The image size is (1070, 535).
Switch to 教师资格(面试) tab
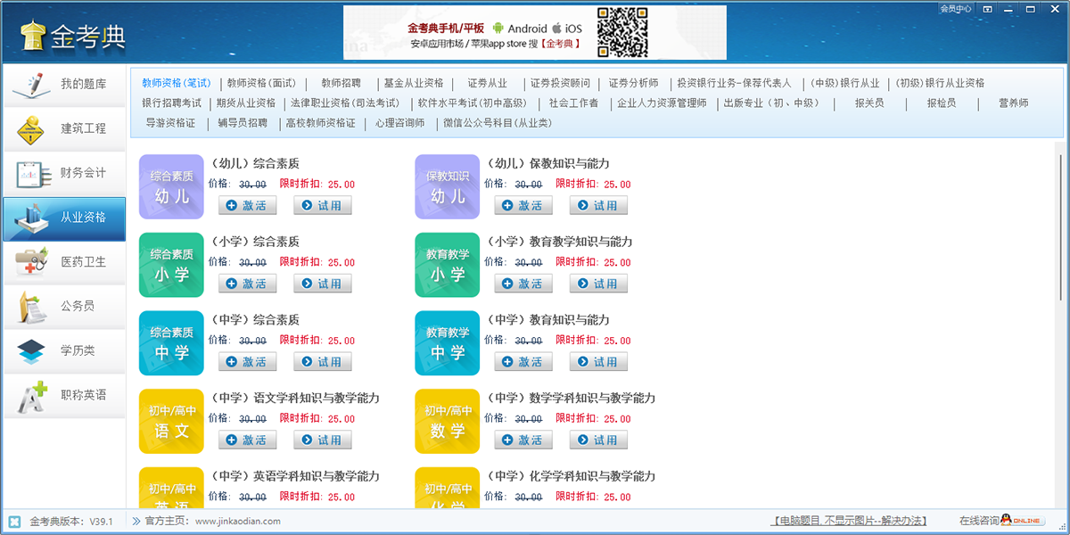tap(261, 83)
